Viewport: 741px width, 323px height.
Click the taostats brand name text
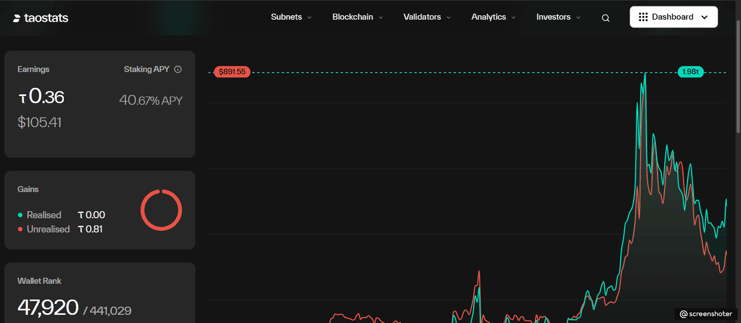pyautogui.click(x=46, y=18)
